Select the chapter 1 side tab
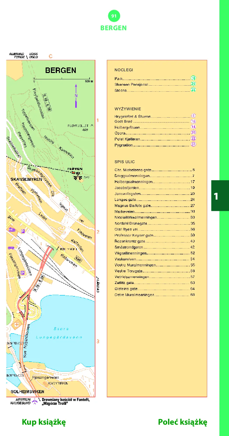 click(220, 196)
